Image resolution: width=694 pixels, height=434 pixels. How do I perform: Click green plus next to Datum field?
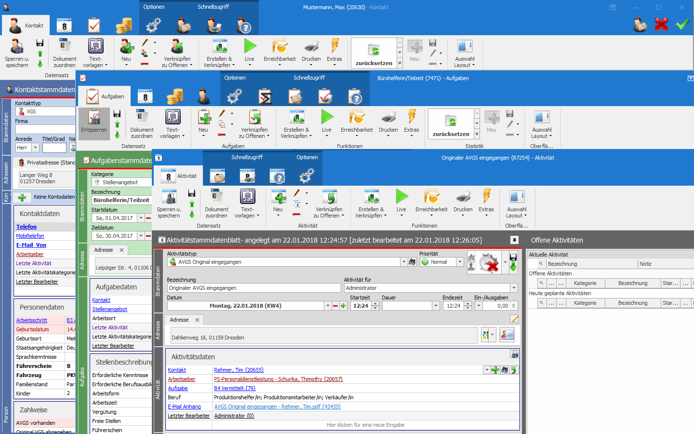coord(343,306)
